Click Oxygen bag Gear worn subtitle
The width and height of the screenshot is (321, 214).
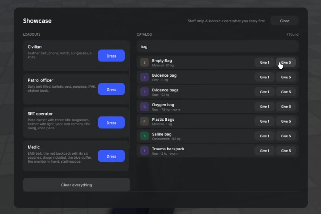pyautogui.click(x=166, y=109)
